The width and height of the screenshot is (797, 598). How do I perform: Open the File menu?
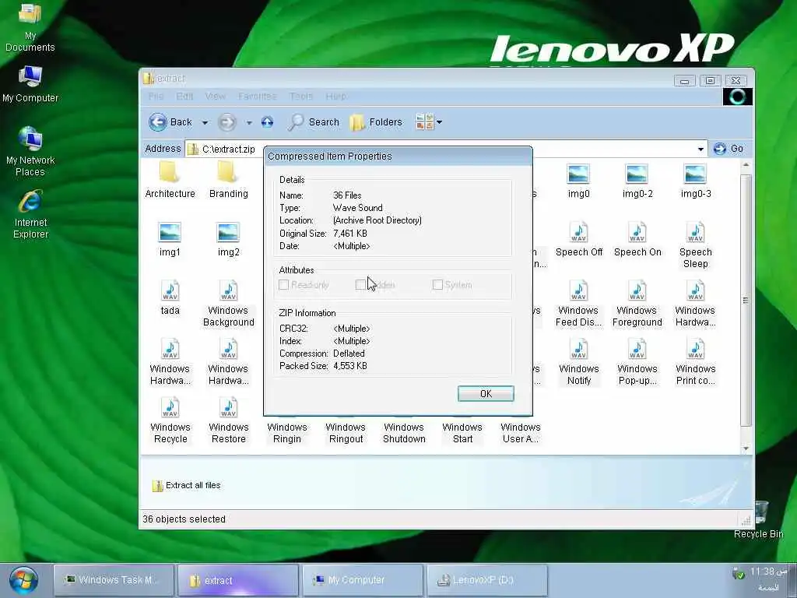pos(156,96)
